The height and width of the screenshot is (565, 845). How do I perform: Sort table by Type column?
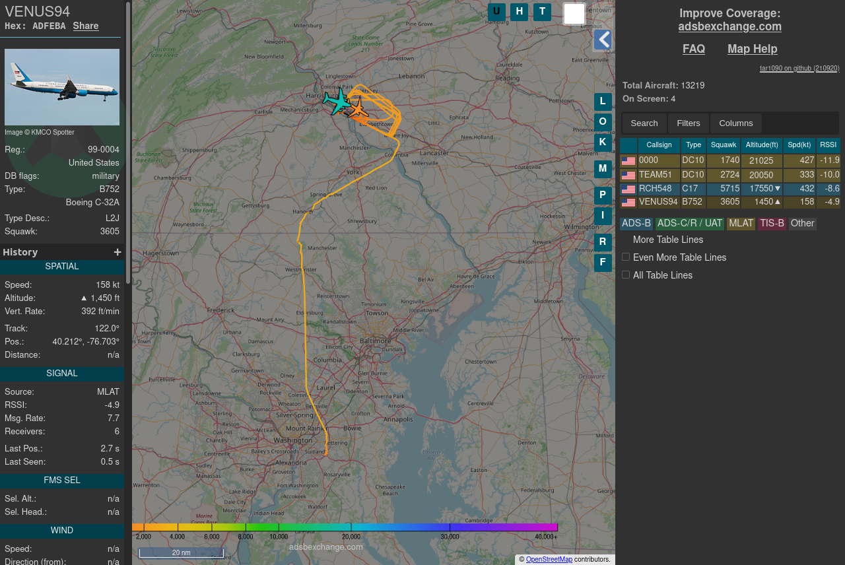[x=693, y=145]
